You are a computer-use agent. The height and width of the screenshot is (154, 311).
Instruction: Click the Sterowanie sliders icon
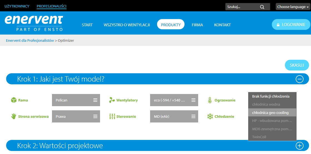click(112, 116)
